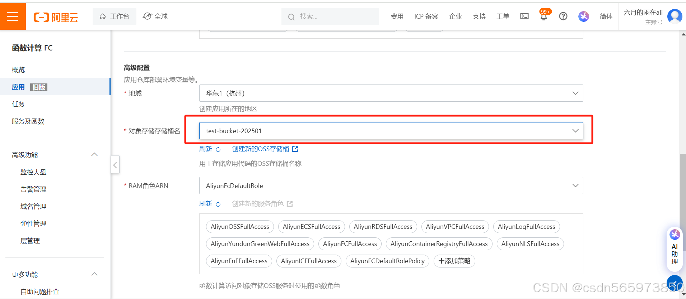The height and width of the screenshot is (299, 686).
Task: Open the notifications bell with 99+ badge
Action: (544, 16)
